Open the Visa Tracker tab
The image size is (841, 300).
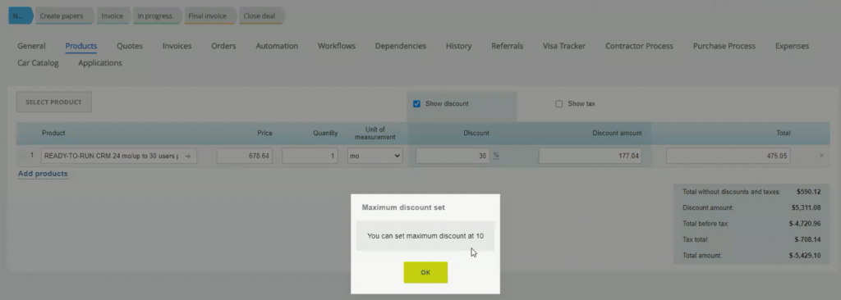pyautogui.click(x=564, y=46)
